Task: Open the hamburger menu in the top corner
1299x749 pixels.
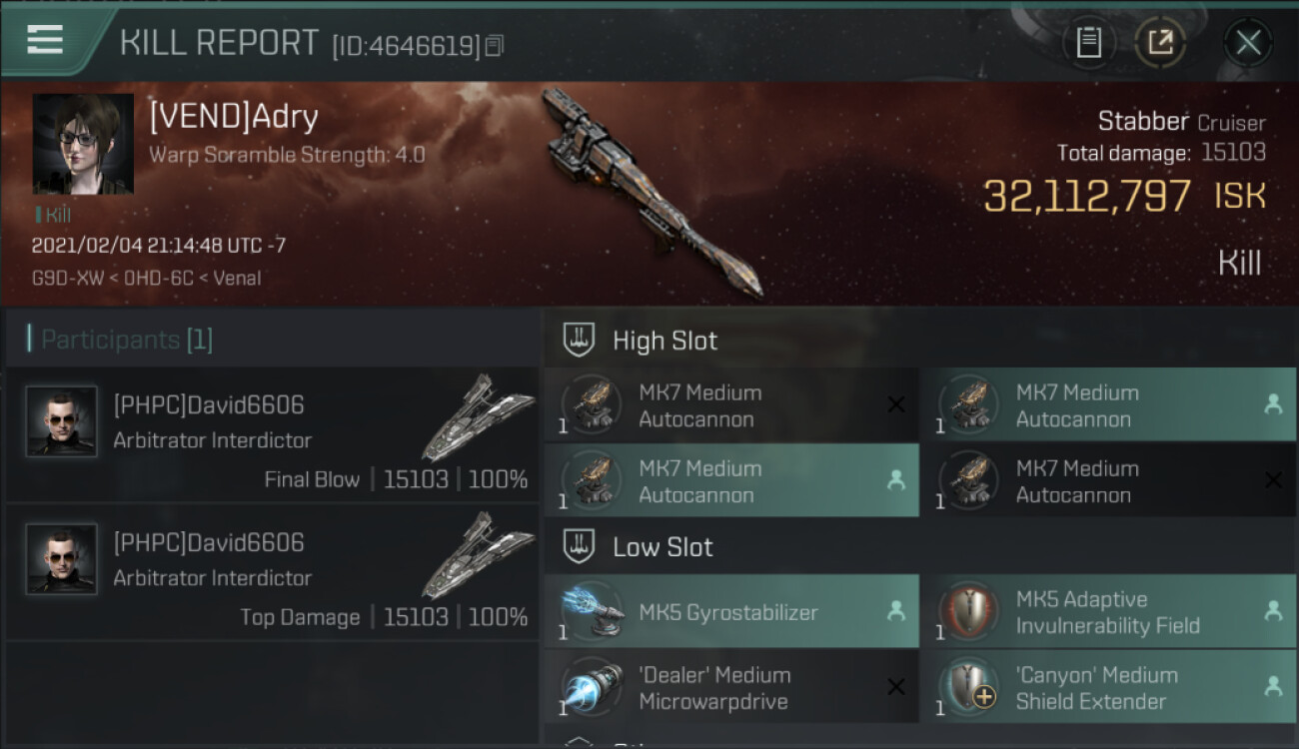Action: coord(45,39)
